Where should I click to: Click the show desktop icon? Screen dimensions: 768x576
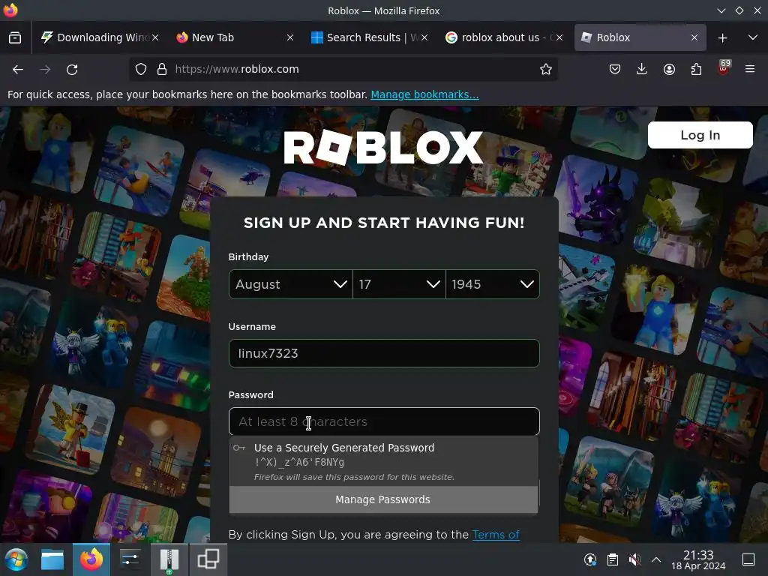tap(748, 559)
